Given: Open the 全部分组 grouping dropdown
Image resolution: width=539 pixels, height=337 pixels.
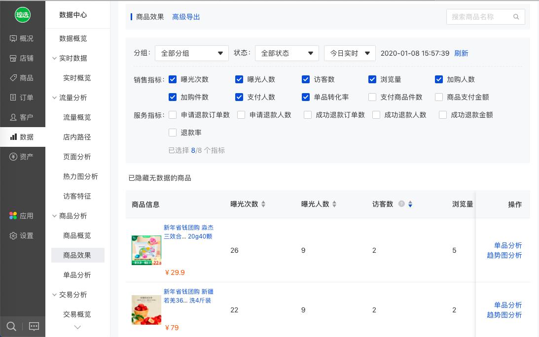Looking at the screenshot, I should (x=191, y=53).
